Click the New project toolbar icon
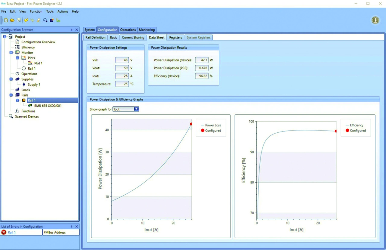This screenshot has width=386, height=250. coord(6,20)
